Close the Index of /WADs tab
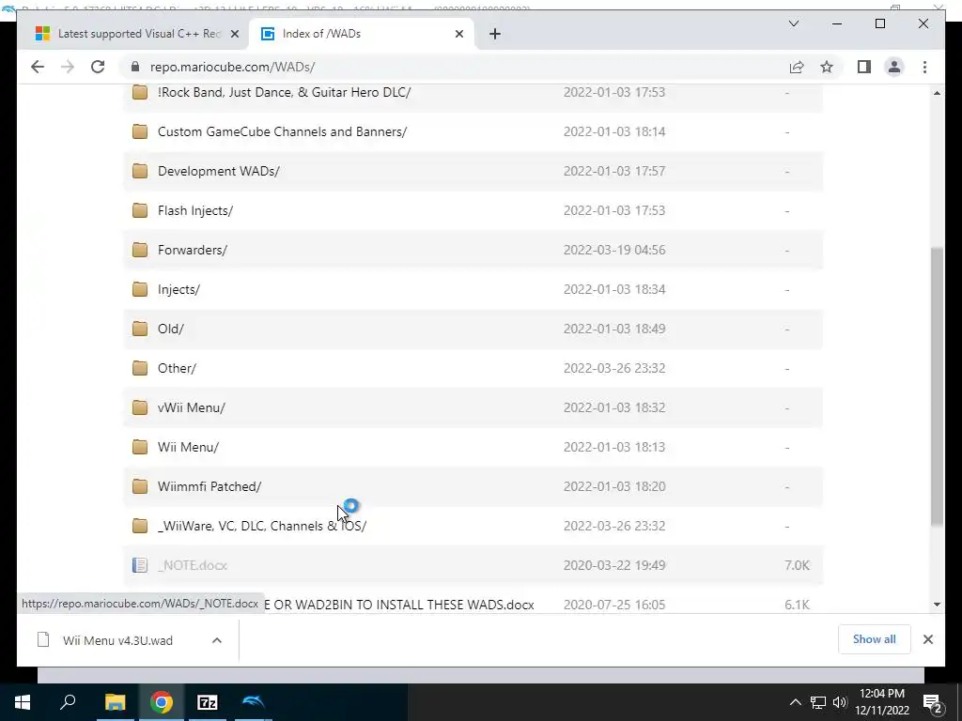962x721 pixels. pos(458,34)
